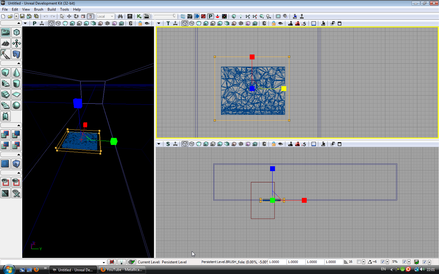This screenshot has width=439, height=274.
Task: Toggle drag grid snapping checkbox
Action: pyautogui.click(x=359, y=262)
